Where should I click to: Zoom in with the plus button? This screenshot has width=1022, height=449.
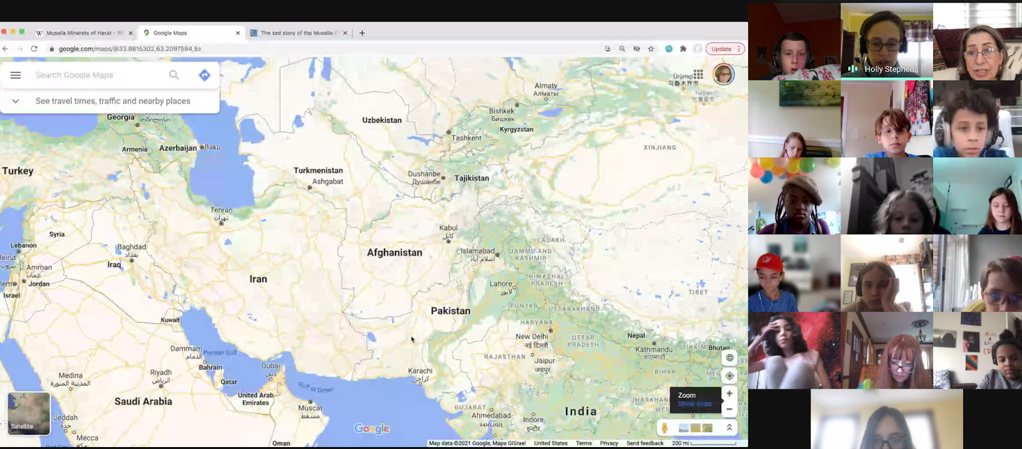coord(729,393)
